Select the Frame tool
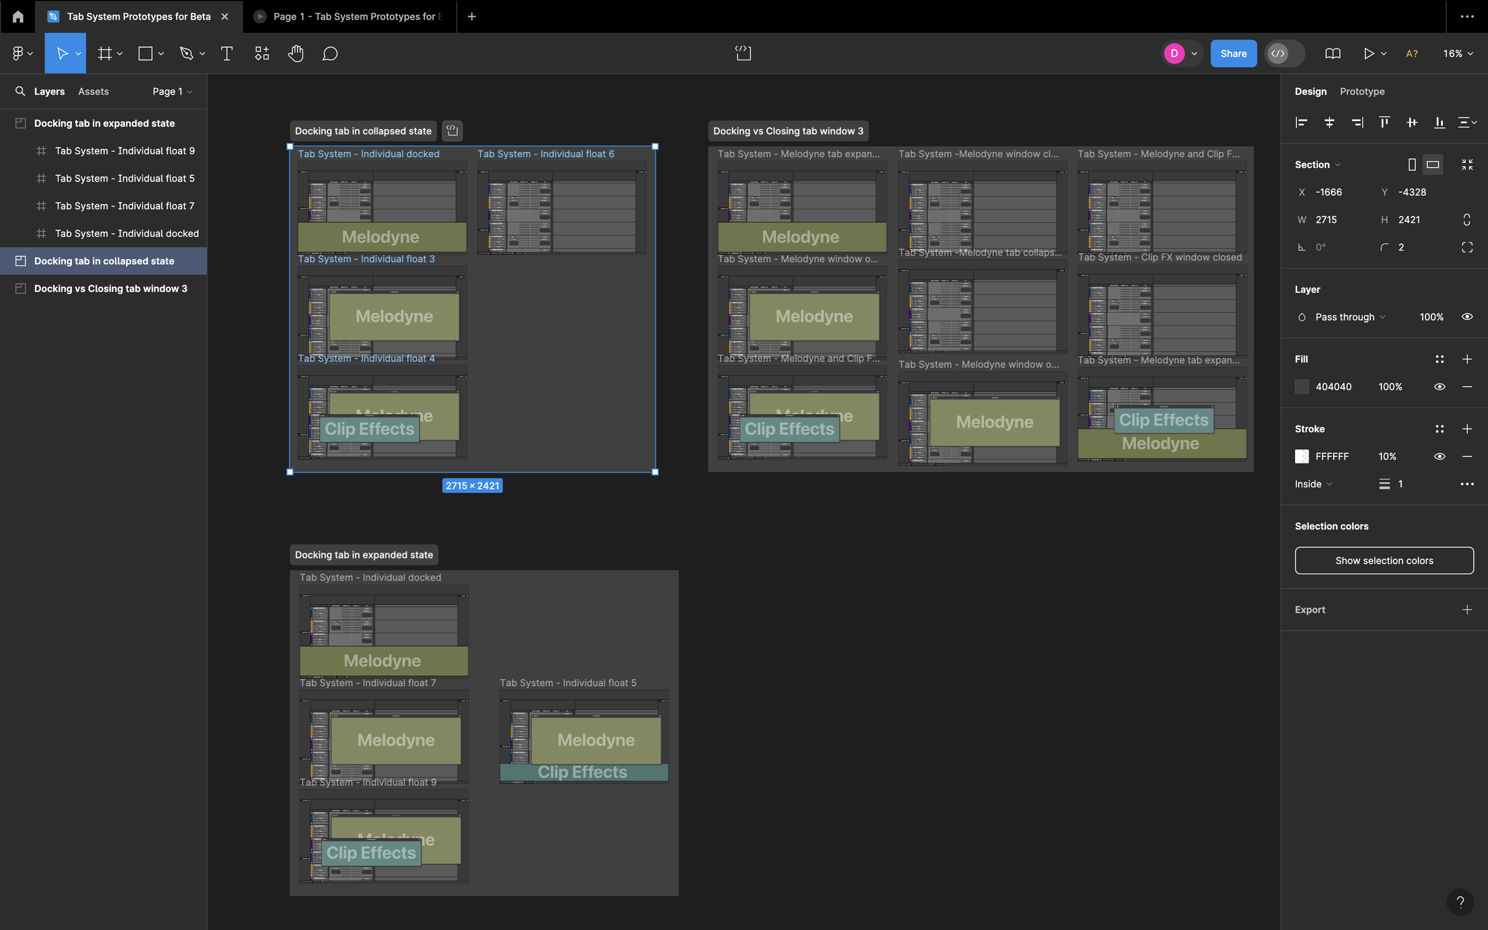The image size is (1488, 930). pyautogui.click(x=105, y=54)
